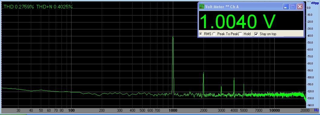Viewport: 320px width, 115px height.
Task: Uncheck the Stay on top option
Action: [256, 34]
